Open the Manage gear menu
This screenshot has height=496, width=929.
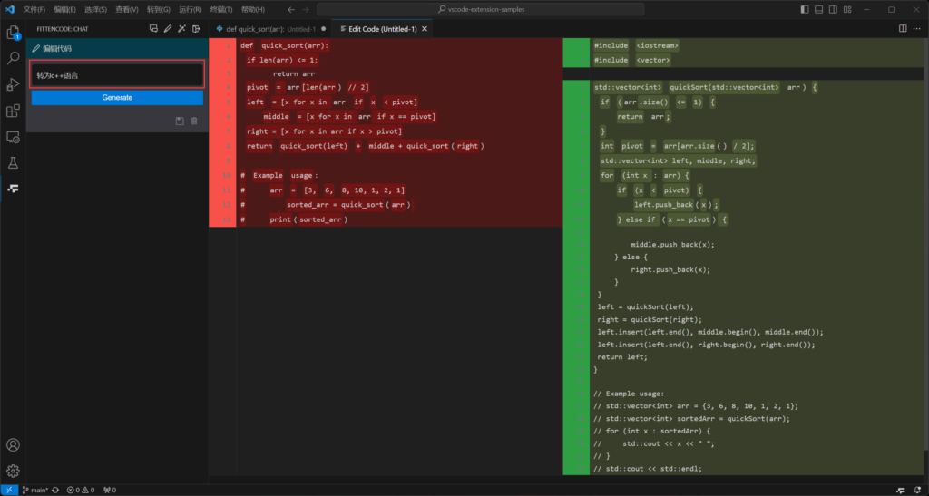point(13,471)
